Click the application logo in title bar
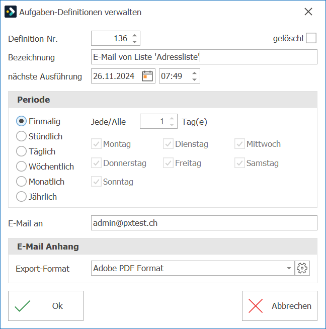Image resolution: width=326 pixels, height=329 pixels. click(x=11, y=12)
